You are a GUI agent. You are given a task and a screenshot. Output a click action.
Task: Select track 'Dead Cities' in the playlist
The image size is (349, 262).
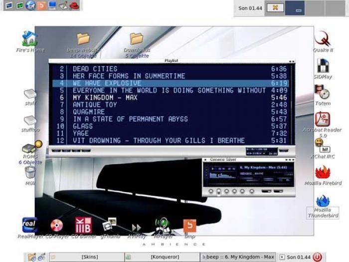95,69
